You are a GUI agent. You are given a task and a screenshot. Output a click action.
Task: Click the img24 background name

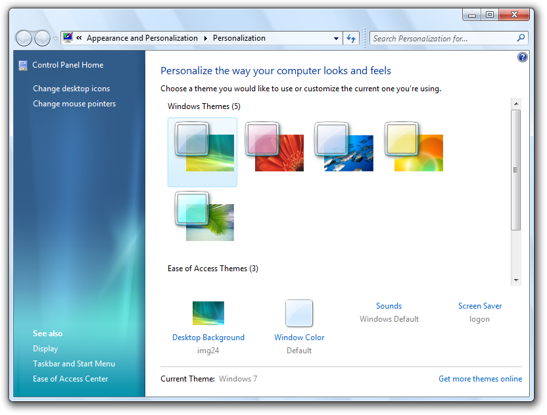click(208, 351)
